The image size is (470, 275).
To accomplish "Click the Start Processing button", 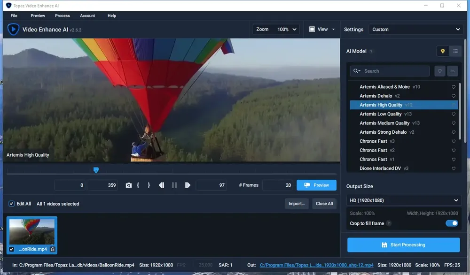I will click(x=403, y=245).
